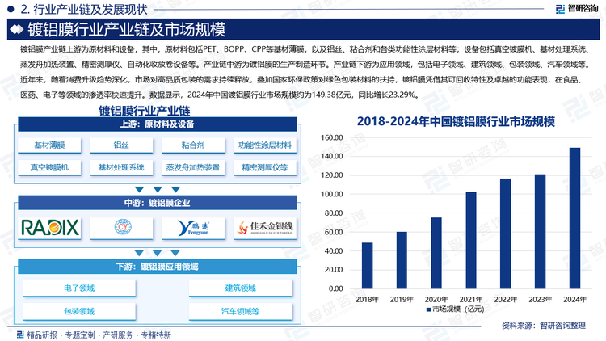606x341 pixels.
Task: Click the 2024年 bar in the chart
Action: click(574, 218)
